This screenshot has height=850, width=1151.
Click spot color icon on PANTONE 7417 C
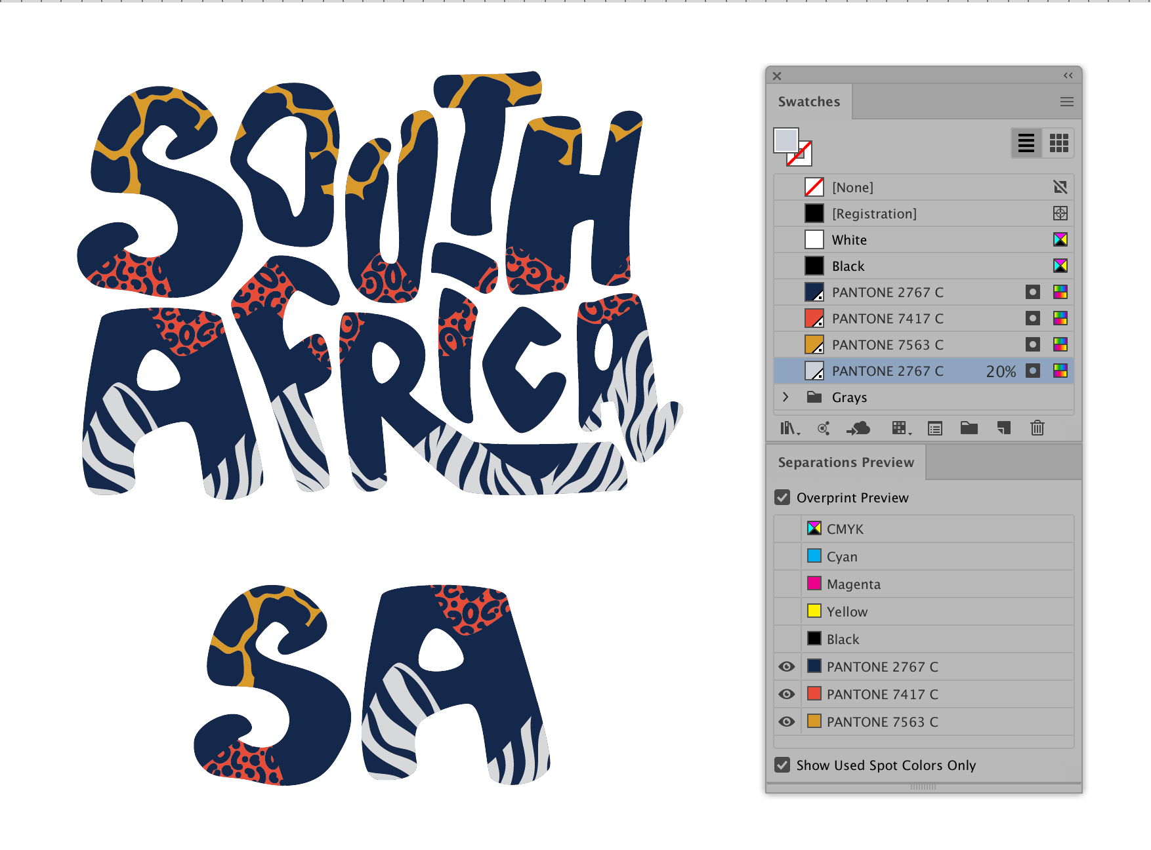tap(1033, 318)
